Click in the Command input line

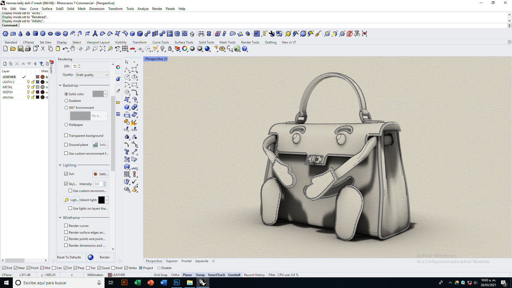click(263, 25)
